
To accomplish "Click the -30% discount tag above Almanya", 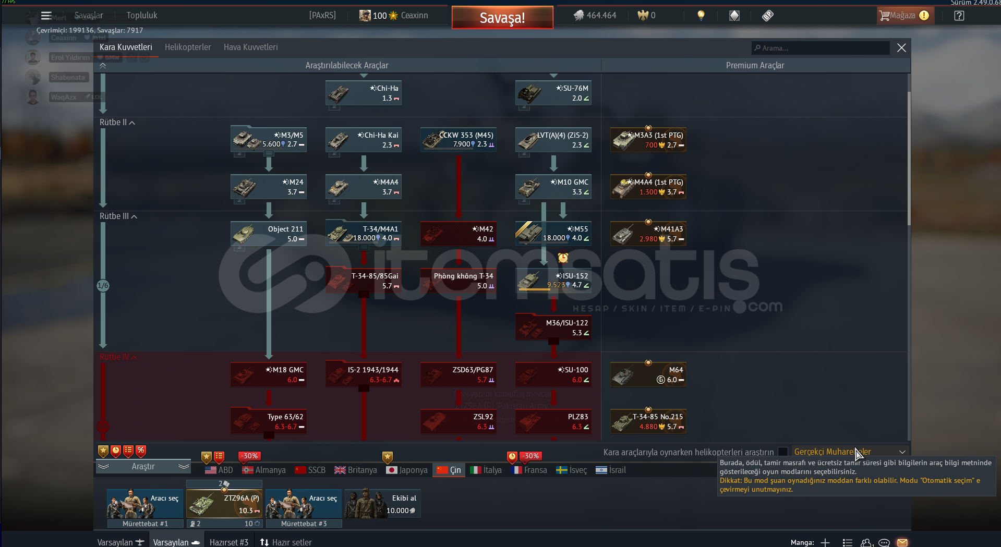I will (x=249, y=456).
